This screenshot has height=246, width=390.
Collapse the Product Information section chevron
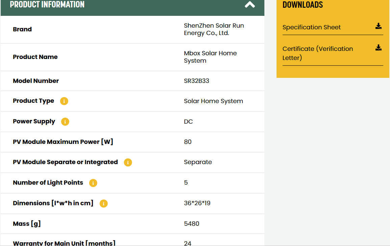(250, 4)
